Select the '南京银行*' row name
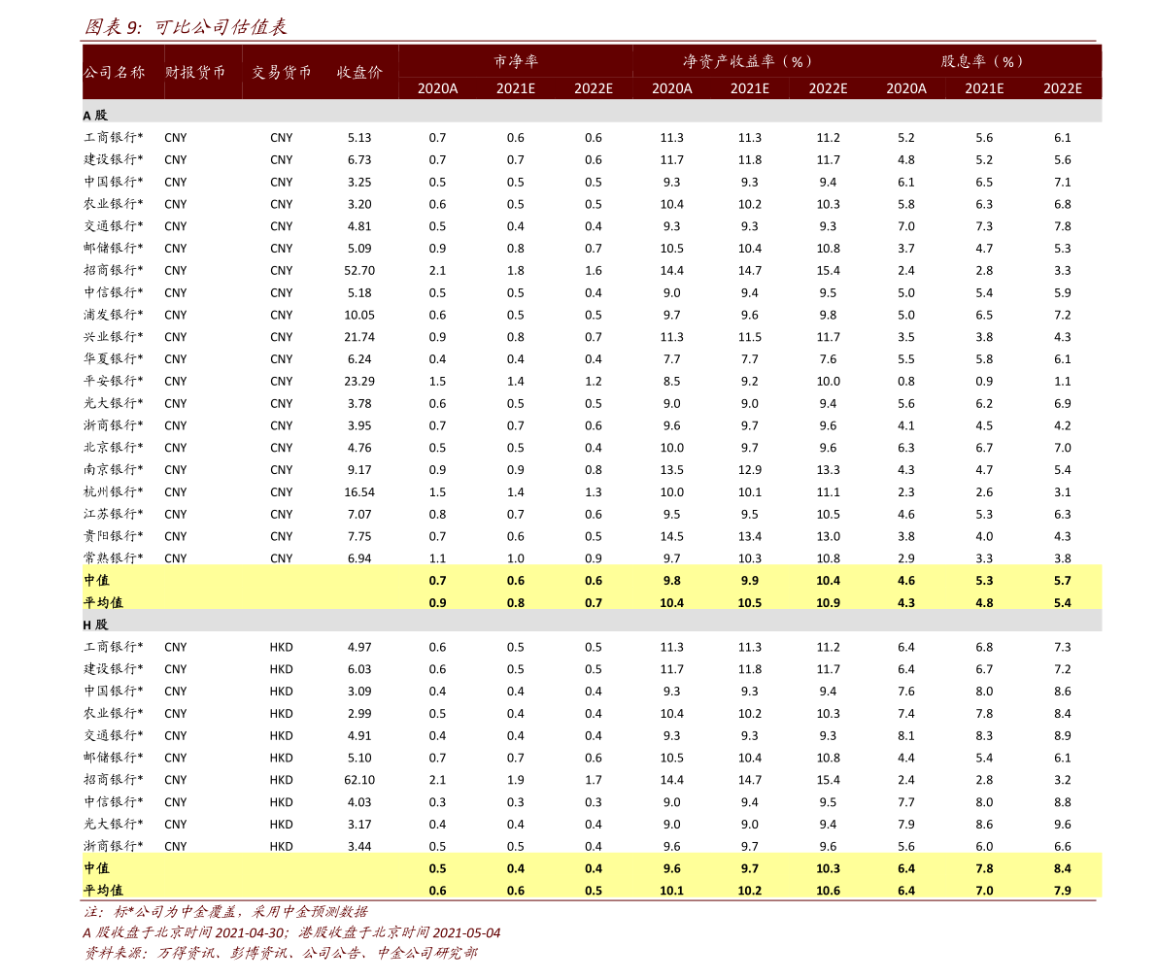The height and width of the screenshot is (980, 1157). pos(113,469)
